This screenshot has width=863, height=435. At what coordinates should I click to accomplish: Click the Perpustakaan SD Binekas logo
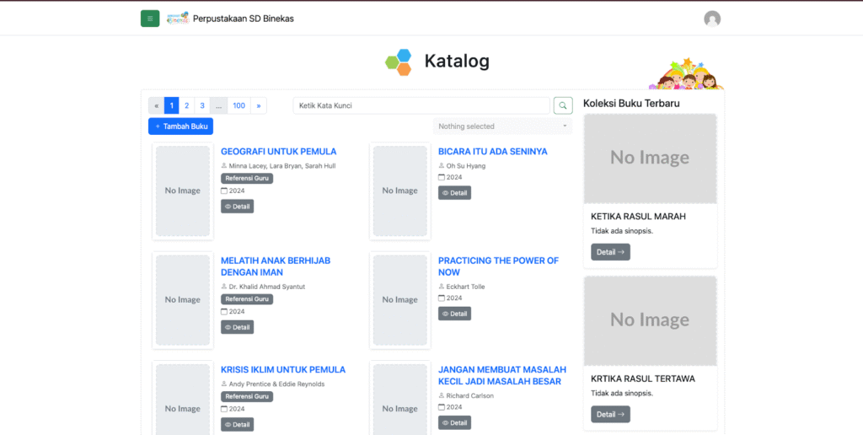click(178, 19)
